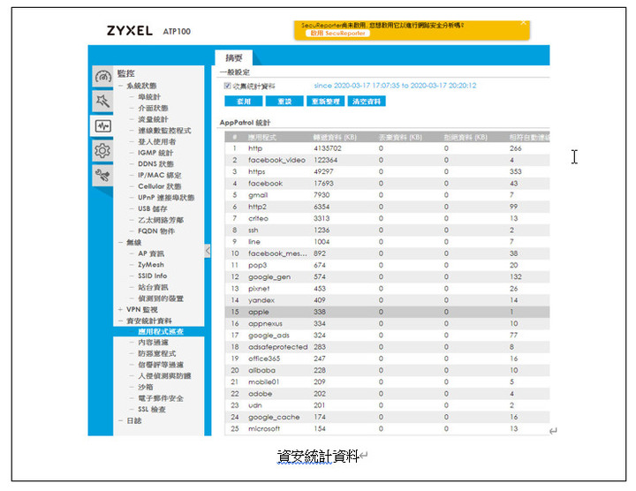Sort by 轉遞資料 (KB) column header
This screenshot has width=636, height=491.
[335, 138]
